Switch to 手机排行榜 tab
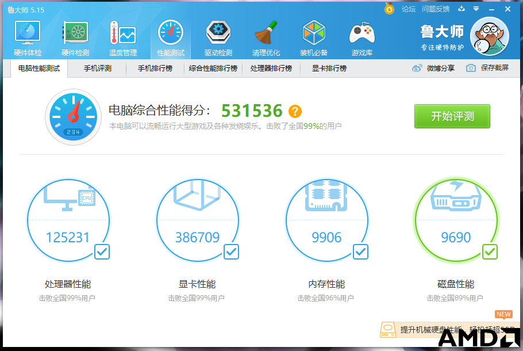The height and width of the screenshot is (351, 523). tap(155, 68)
